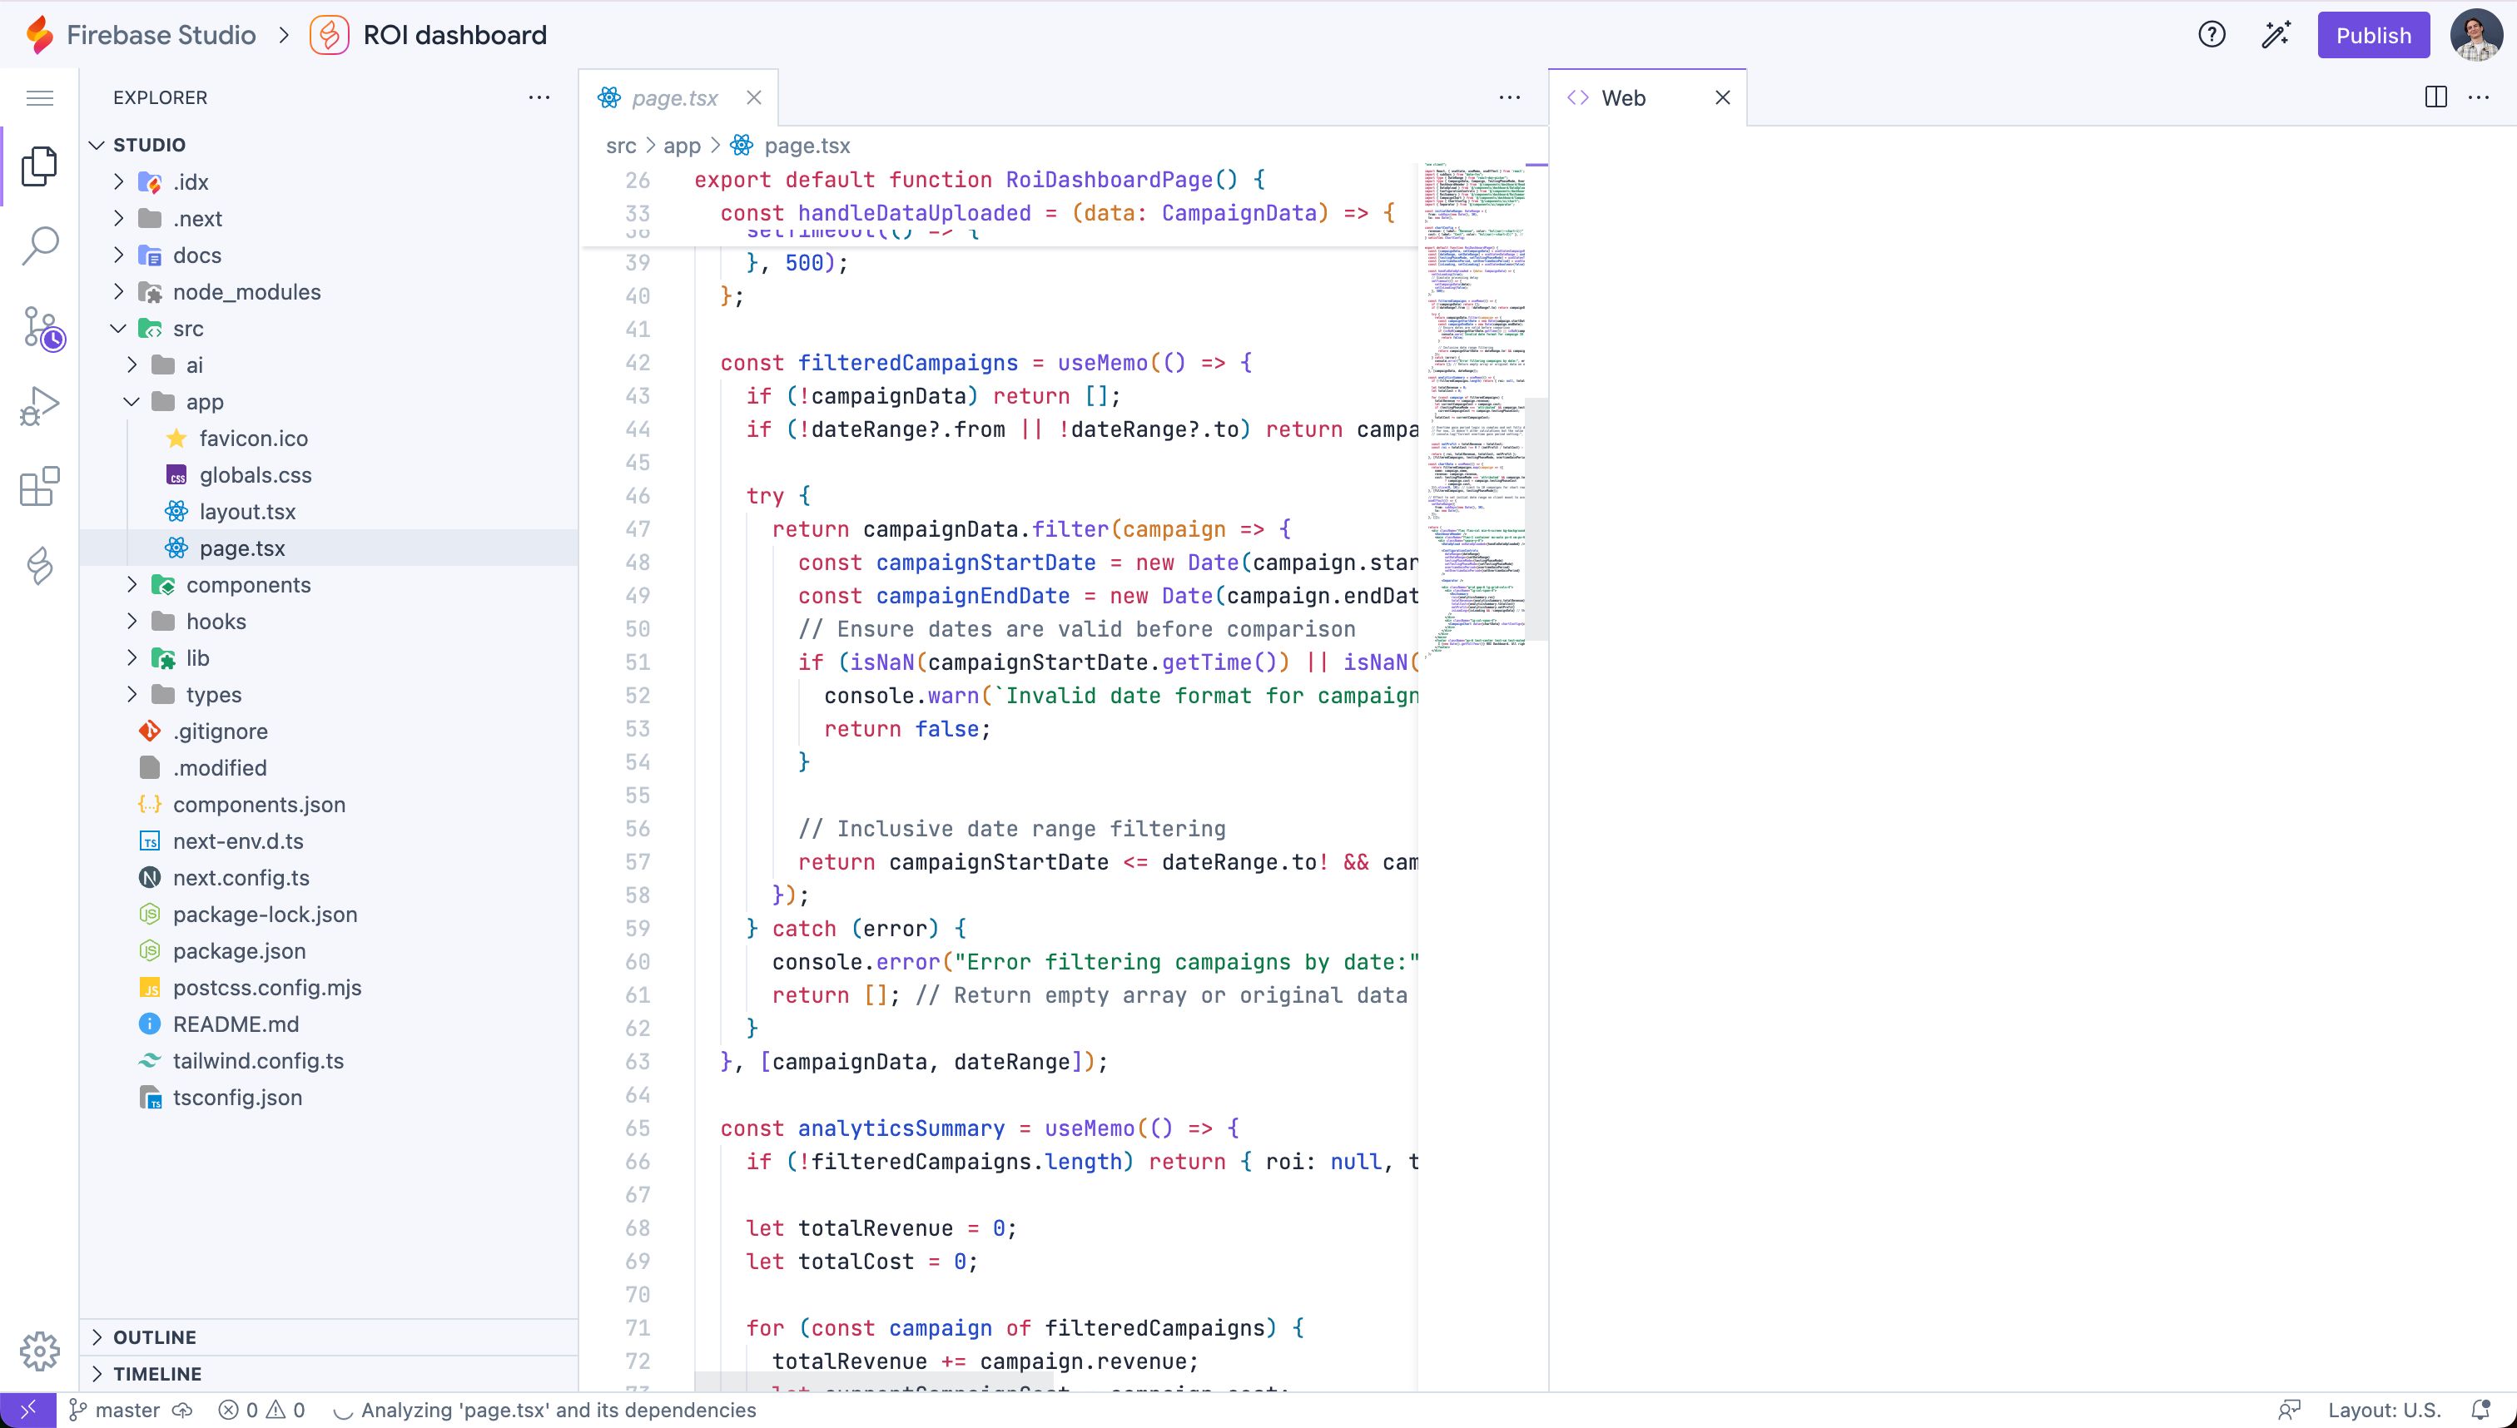The image size is (2517, 1428).
Task: Expand the hooks folder
Action: [x=132, y=622]
